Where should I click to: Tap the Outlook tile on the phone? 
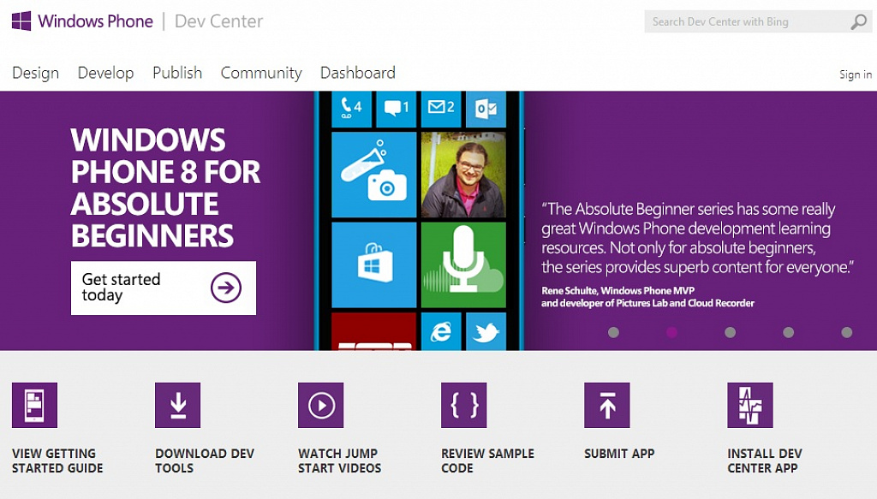[x=486, y=109]
